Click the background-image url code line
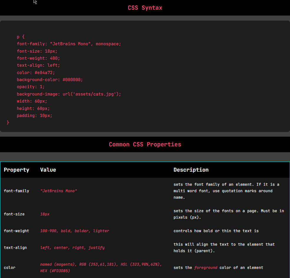Image resolution: width=290 pixels, height=278 pixels. tap(69, 94)
